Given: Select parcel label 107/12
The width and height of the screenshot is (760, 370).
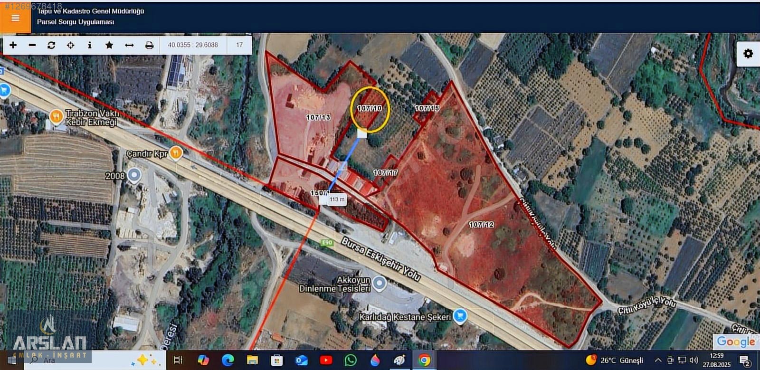Looking at the screenshot, I should [x=482, y=225].
